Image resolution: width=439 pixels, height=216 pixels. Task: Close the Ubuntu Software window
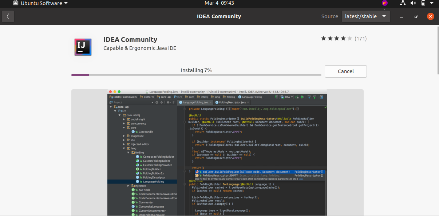pos(431,16)
